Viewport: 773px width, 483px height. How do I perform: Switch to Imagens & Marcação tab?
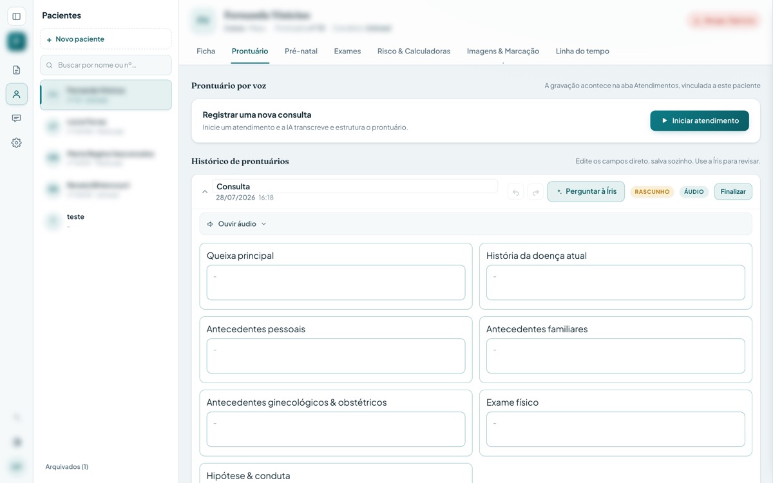(x=503, y=51)
